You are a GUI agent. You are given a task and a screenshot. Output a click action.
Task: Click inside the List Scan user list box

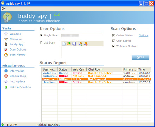82,52
